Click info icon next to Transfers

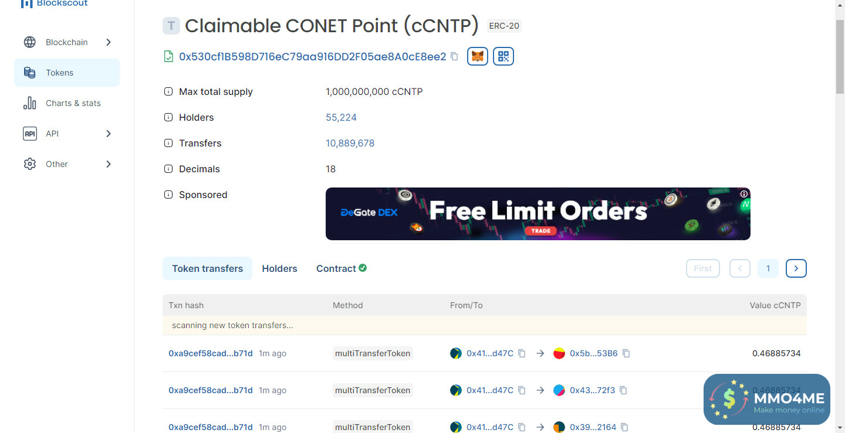point(168,143)
